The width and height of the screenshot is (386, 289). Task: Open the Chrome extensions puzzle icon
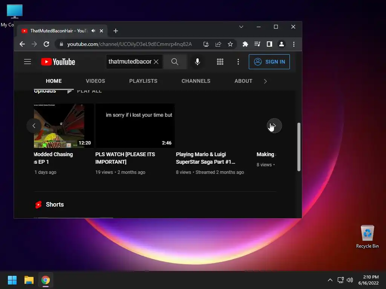245,44
